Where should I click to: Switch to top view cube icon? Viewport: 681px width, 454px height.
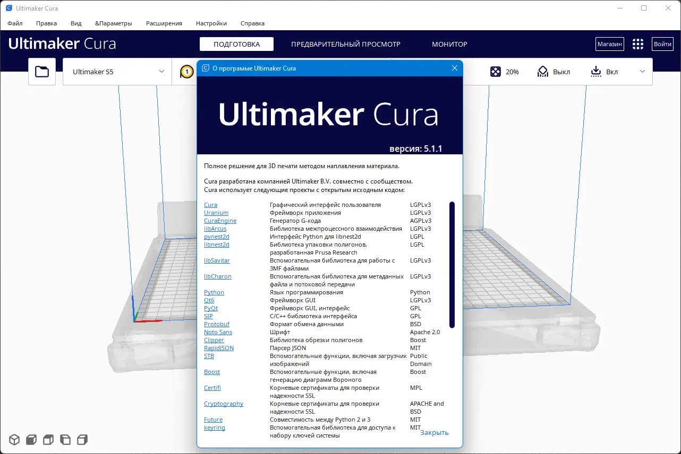tap(48, 439)
